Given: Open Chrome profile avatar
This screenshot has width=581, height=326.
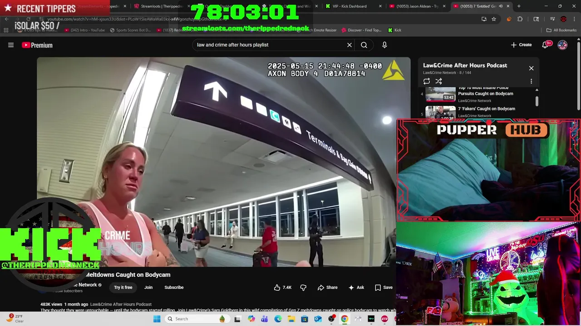Looking at the screenshot, I should (x=563, y=19).
